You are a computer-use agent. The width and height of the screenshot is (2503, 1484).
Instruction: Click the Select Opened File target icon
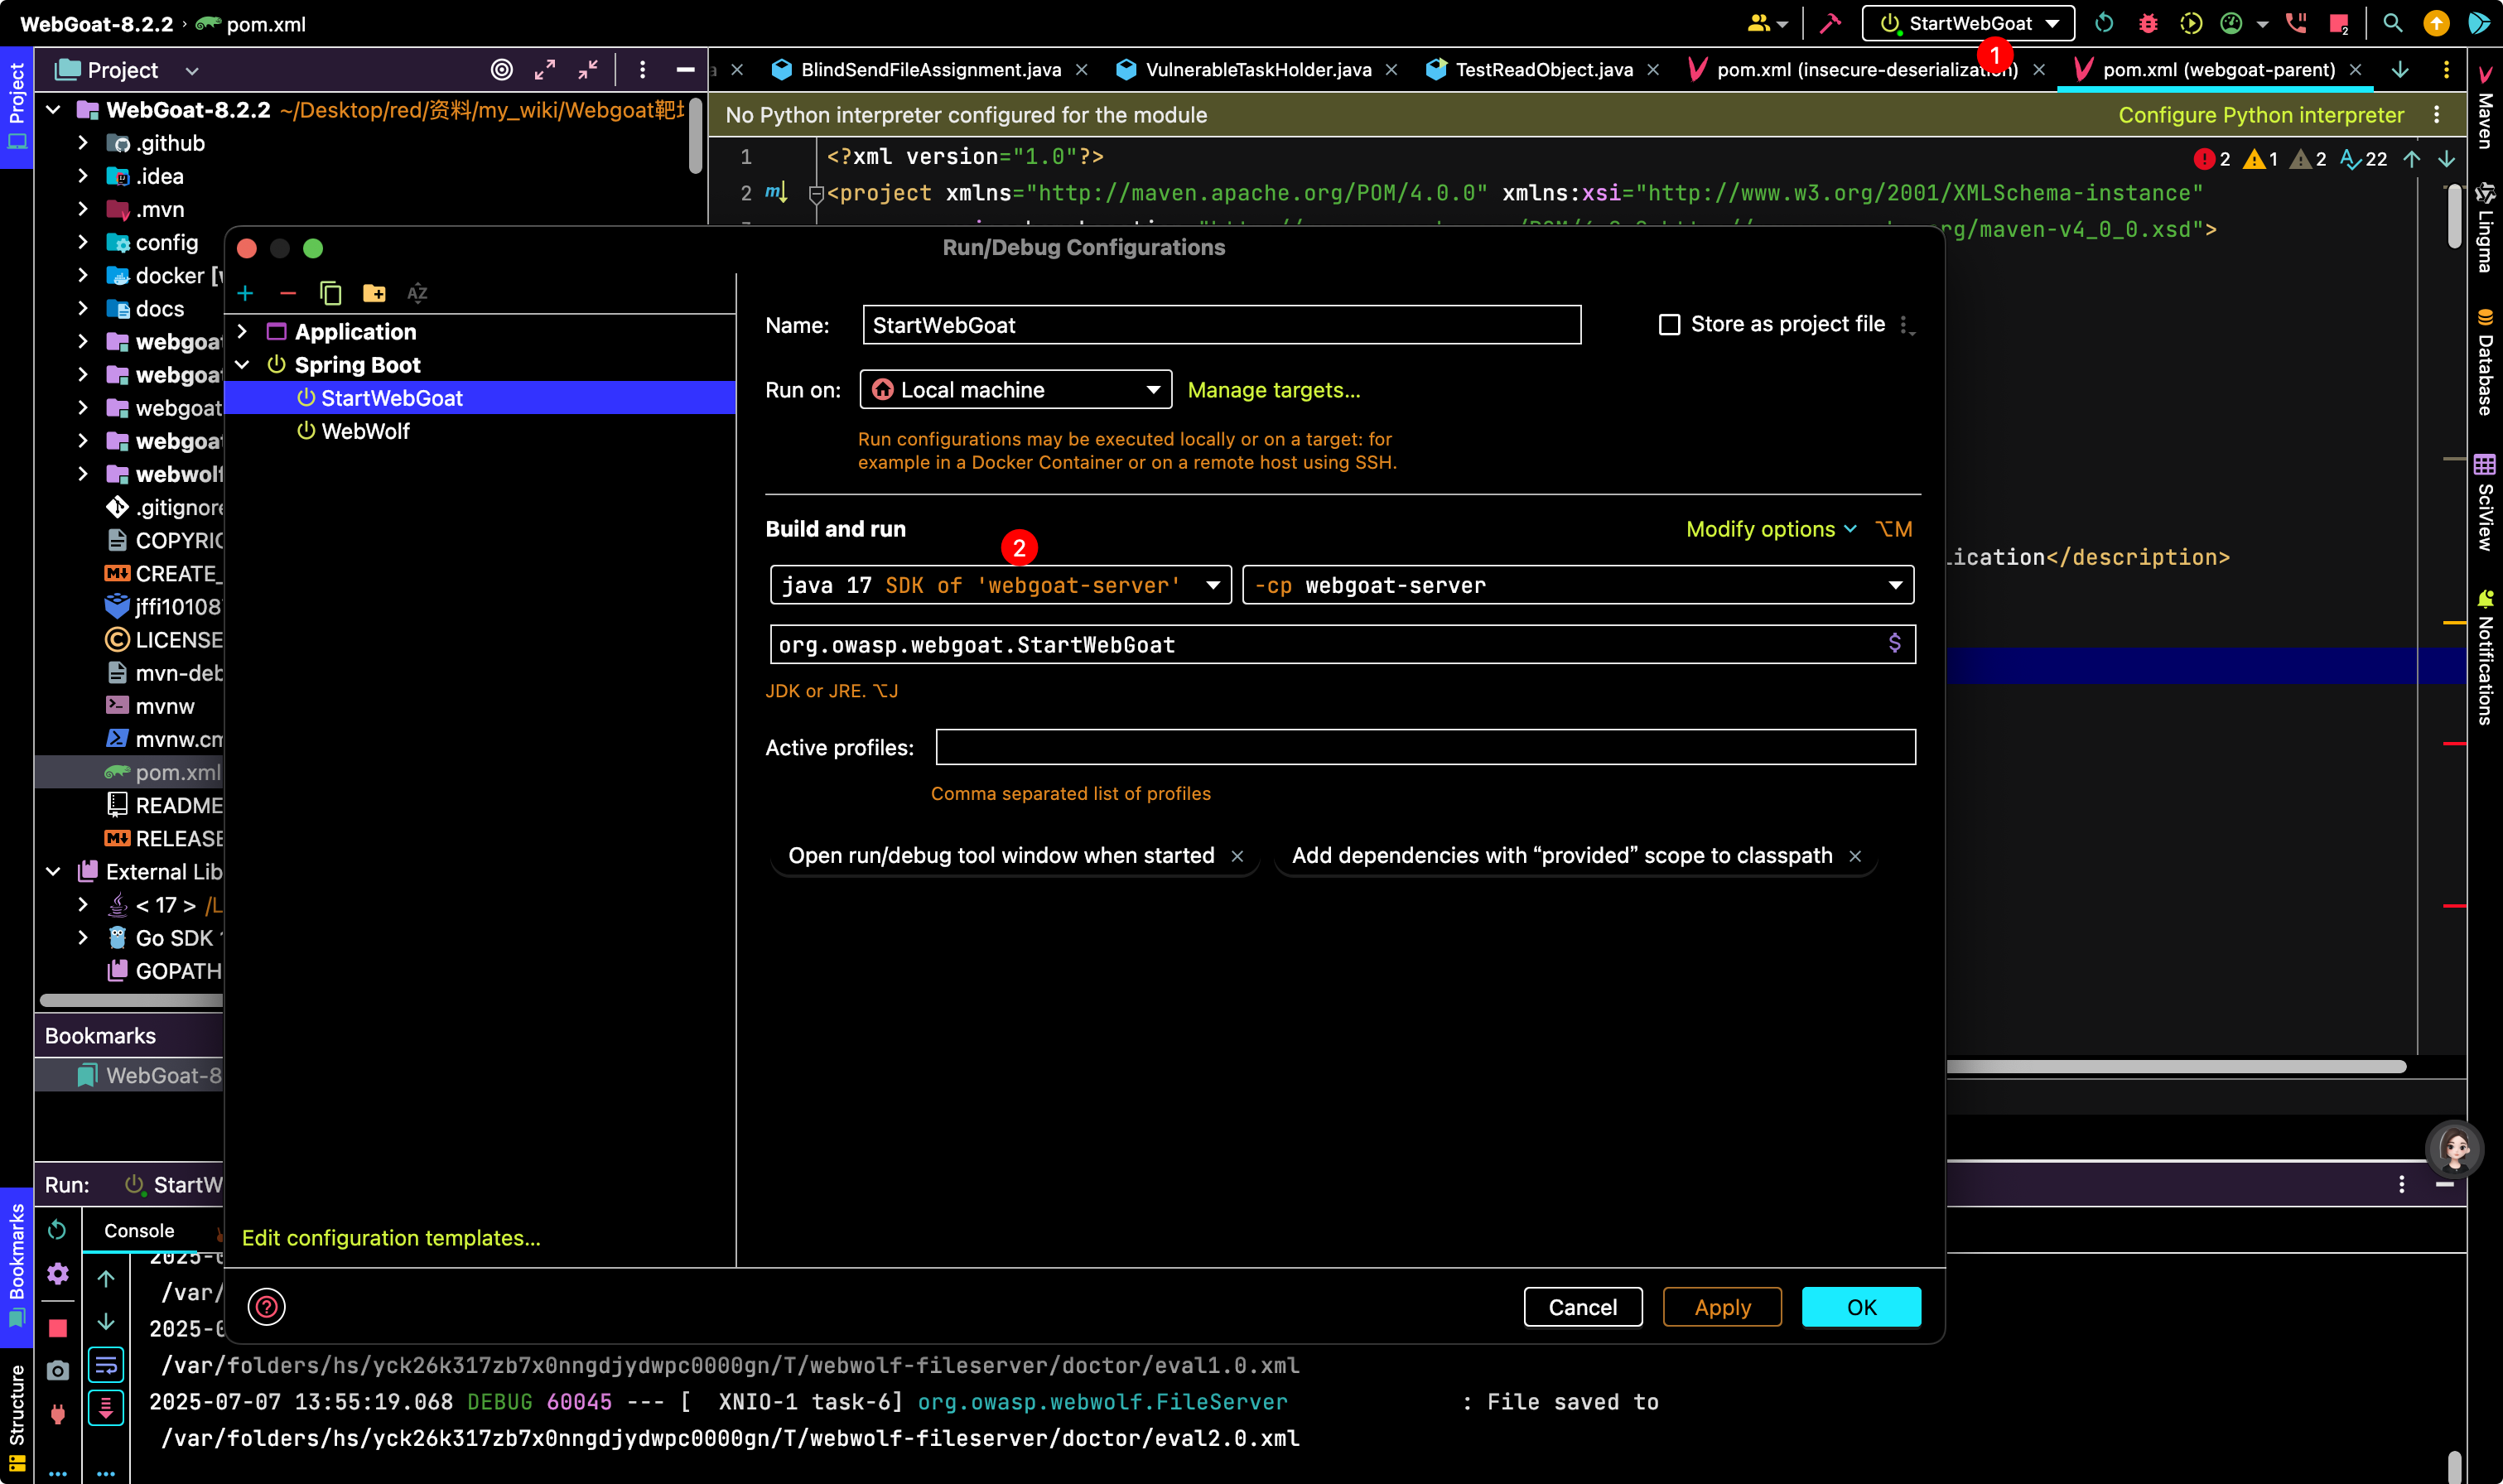coord(502,69)
